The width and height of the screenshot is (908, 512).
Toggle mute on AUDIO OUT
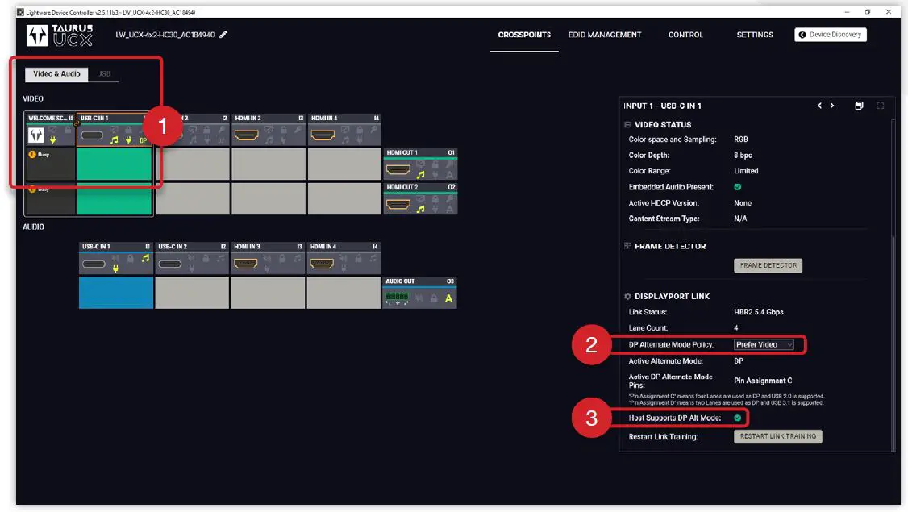click(x=419, y=299)
